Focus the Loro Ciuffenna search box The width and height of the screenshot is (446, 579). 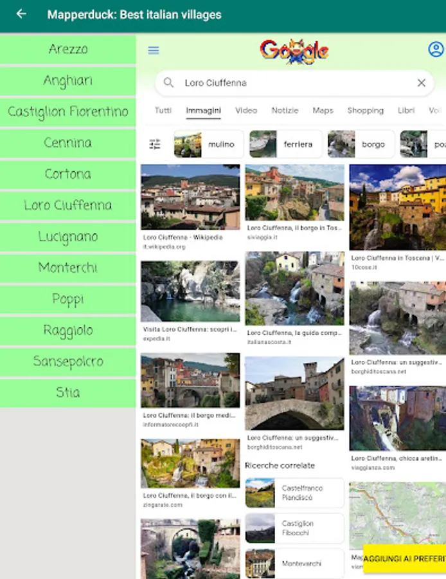coord(294,83)
